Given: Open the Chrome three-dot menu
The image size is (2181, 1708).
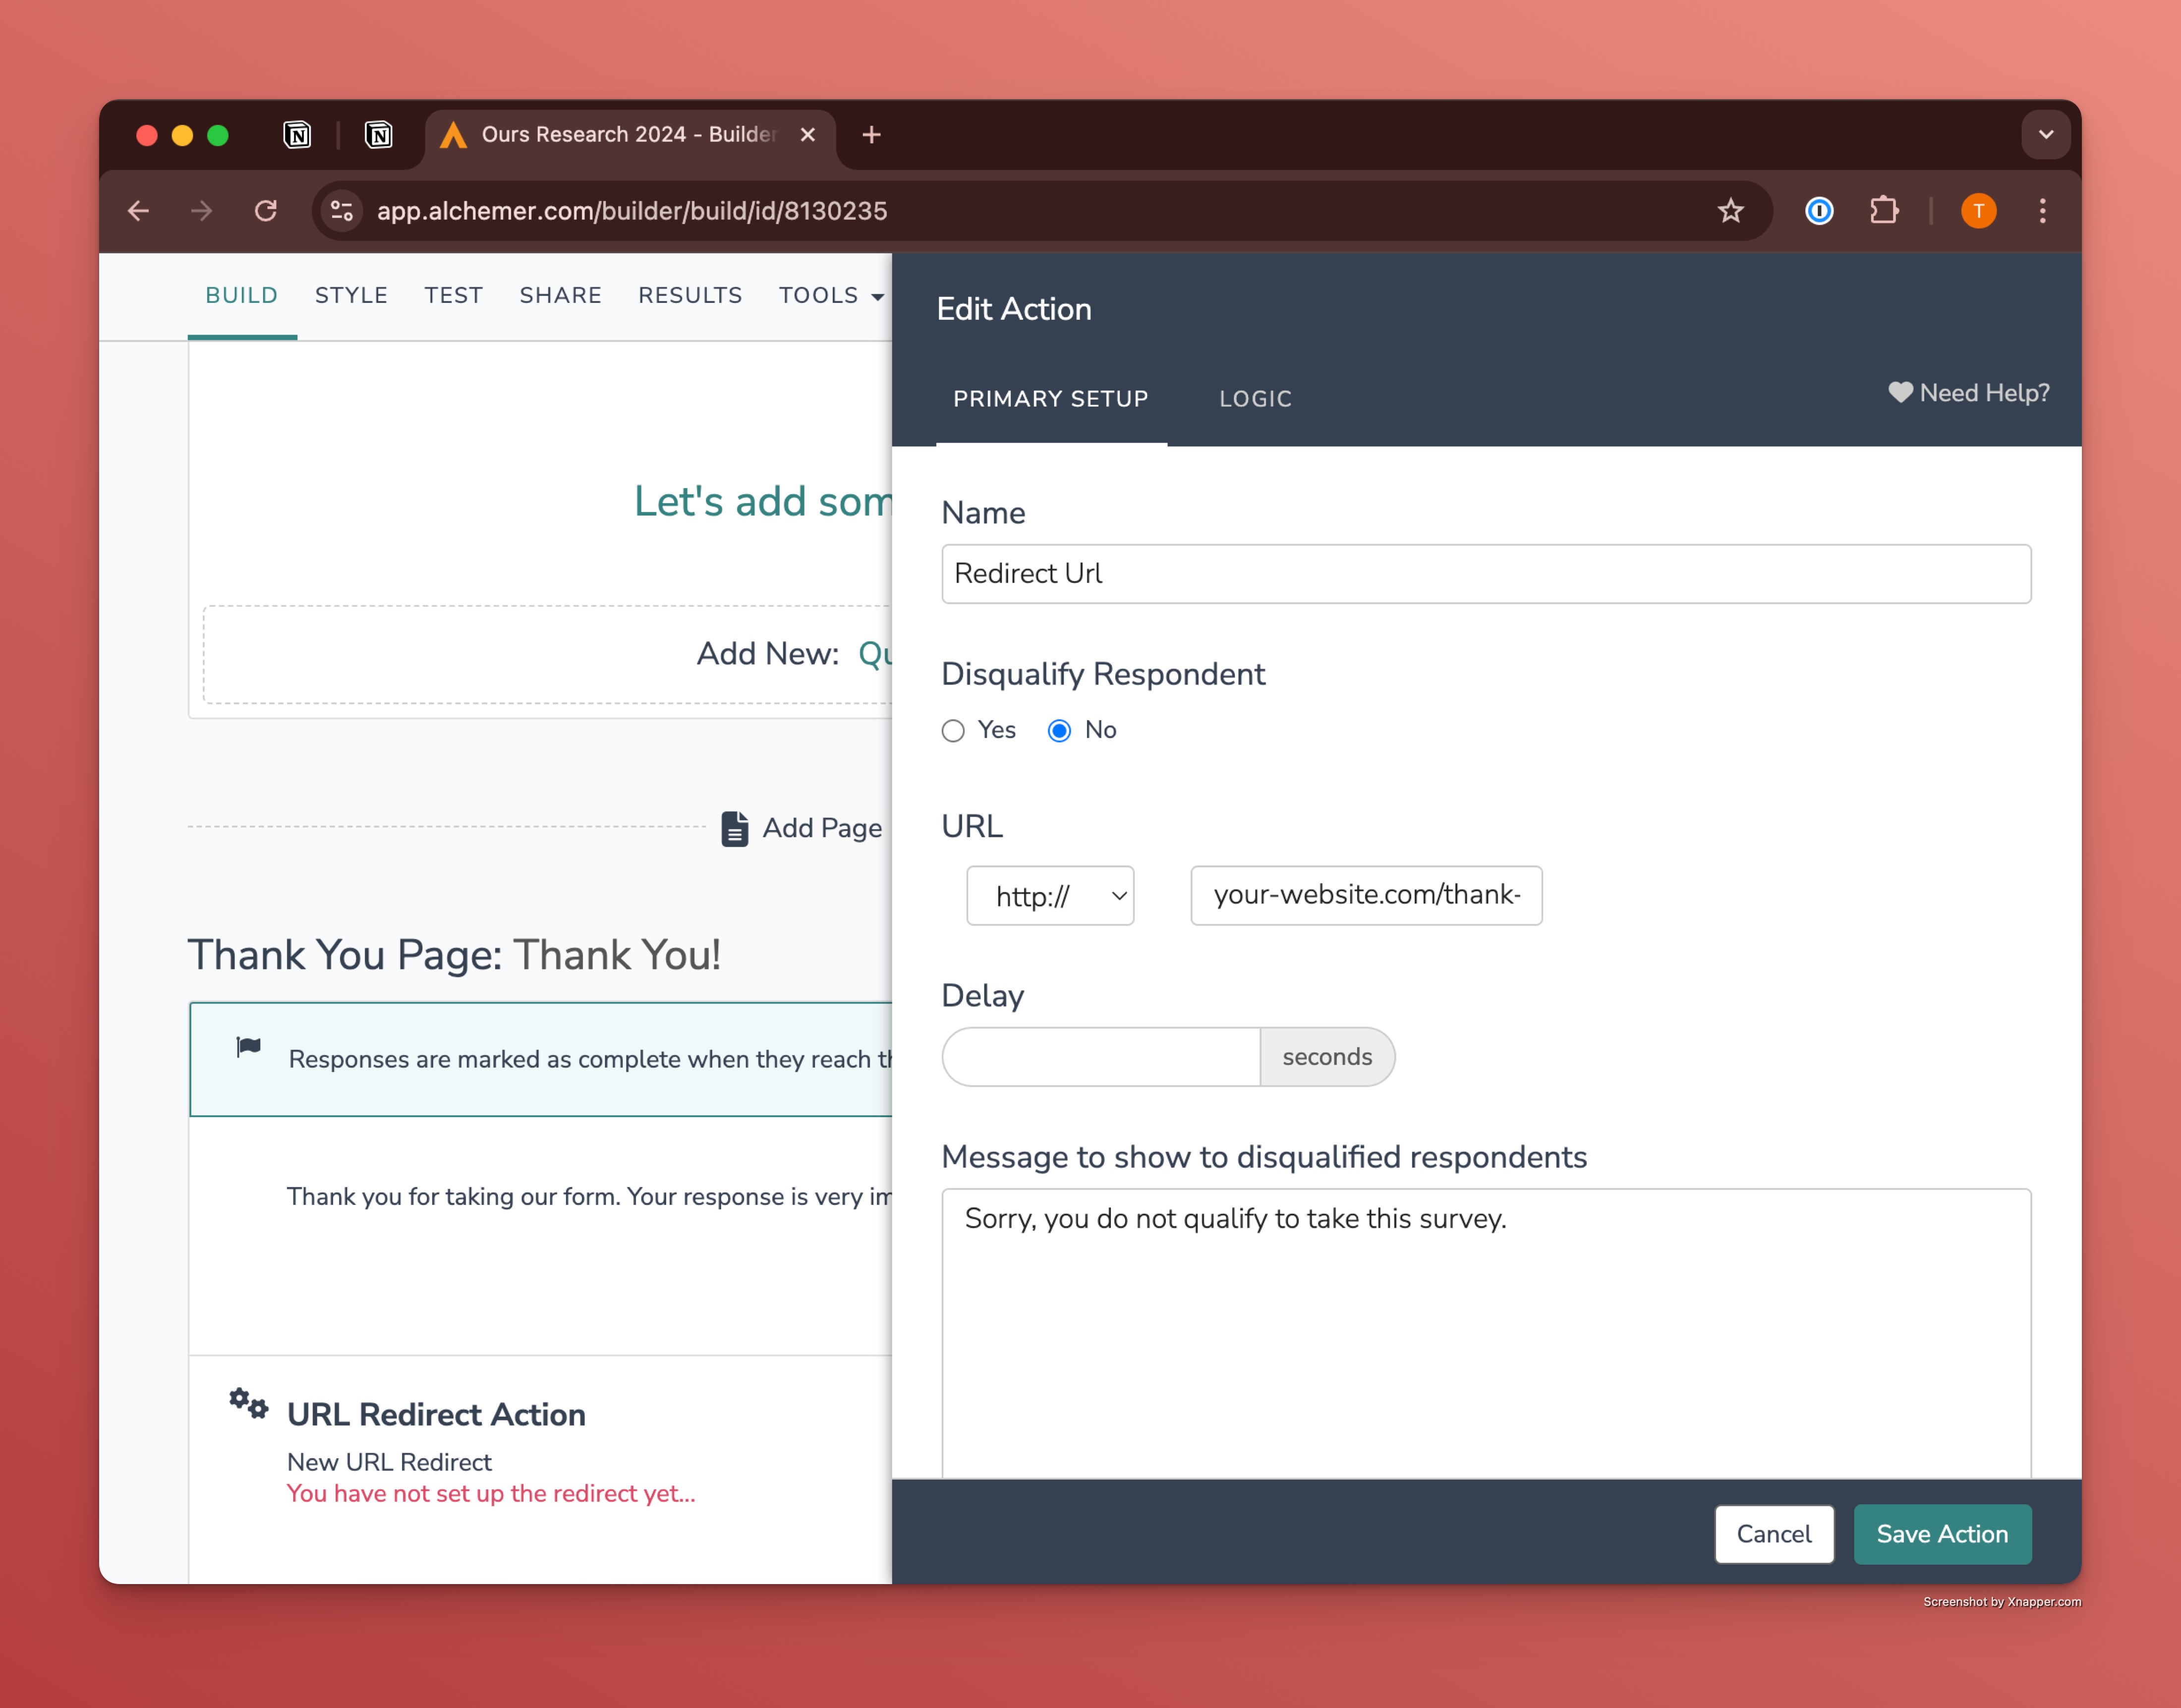Looking at the screenshot, I should (2042, 211).
